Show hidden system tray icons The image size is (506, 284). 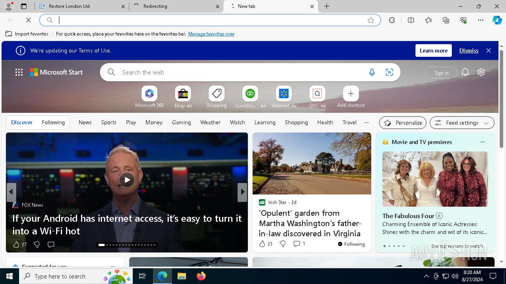point(426,276)
